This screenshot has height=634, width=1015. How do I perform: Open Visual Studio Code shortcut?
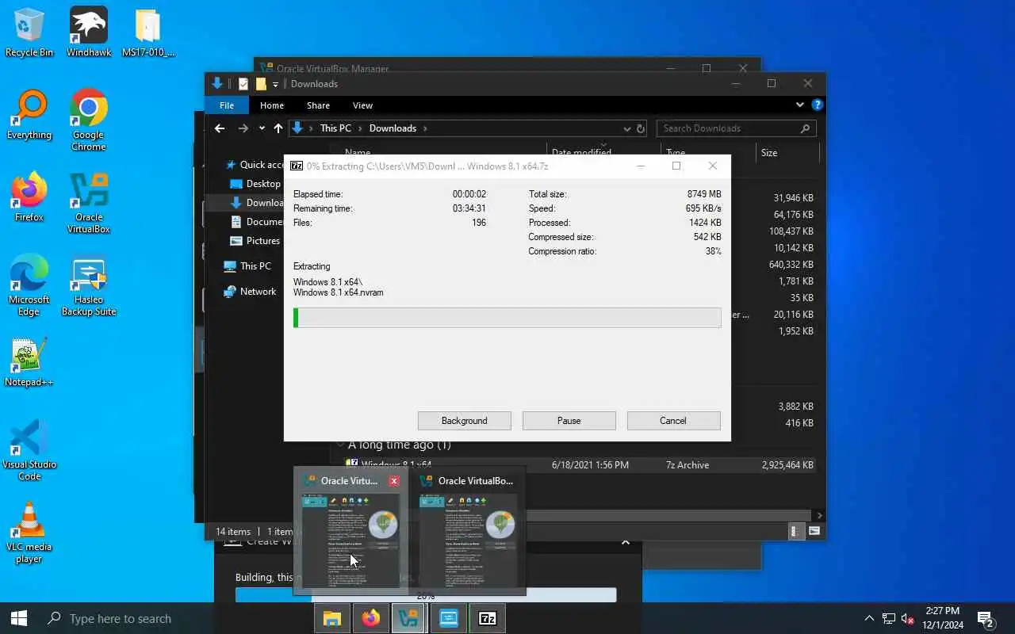coord(29,451)
